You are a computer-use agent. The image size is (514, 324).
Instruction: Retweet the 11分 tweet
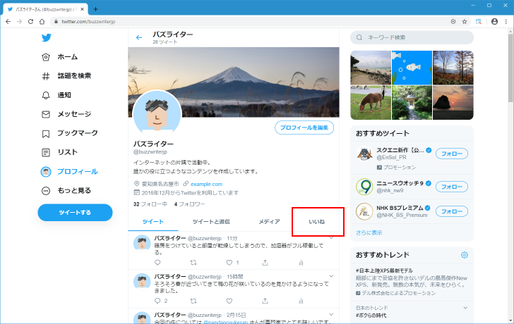[193, 263]
